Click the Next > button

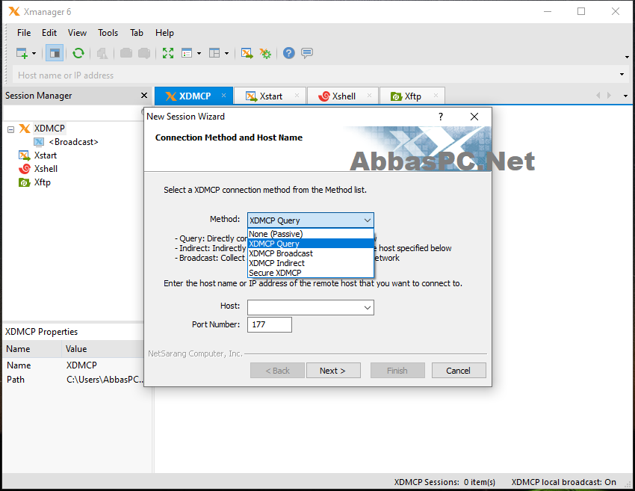click(x=333, y=370)
